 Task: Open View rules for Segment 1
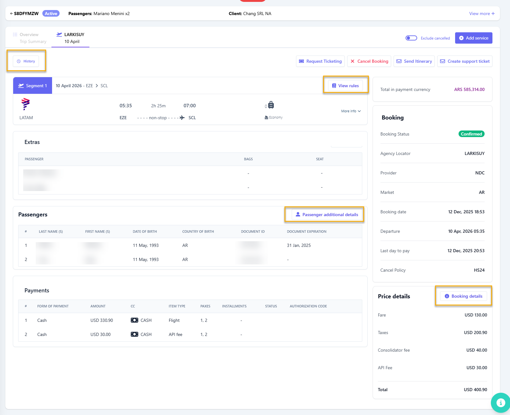pos(345,86)
